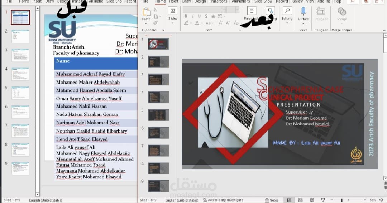Open the Clipboard dialog launcher
387x203 pixels.
(x=163, y=30)
